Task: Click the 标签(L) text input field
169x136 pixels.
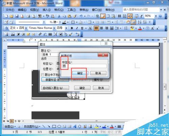Action: pos(84,66)
